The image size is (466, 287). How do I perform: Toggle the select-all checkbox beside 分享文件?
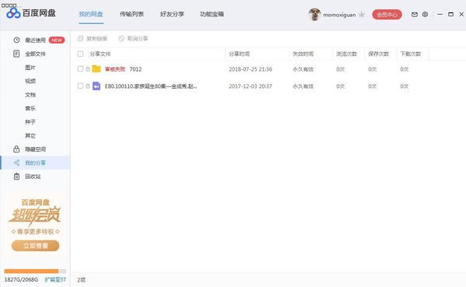point(80,54)
